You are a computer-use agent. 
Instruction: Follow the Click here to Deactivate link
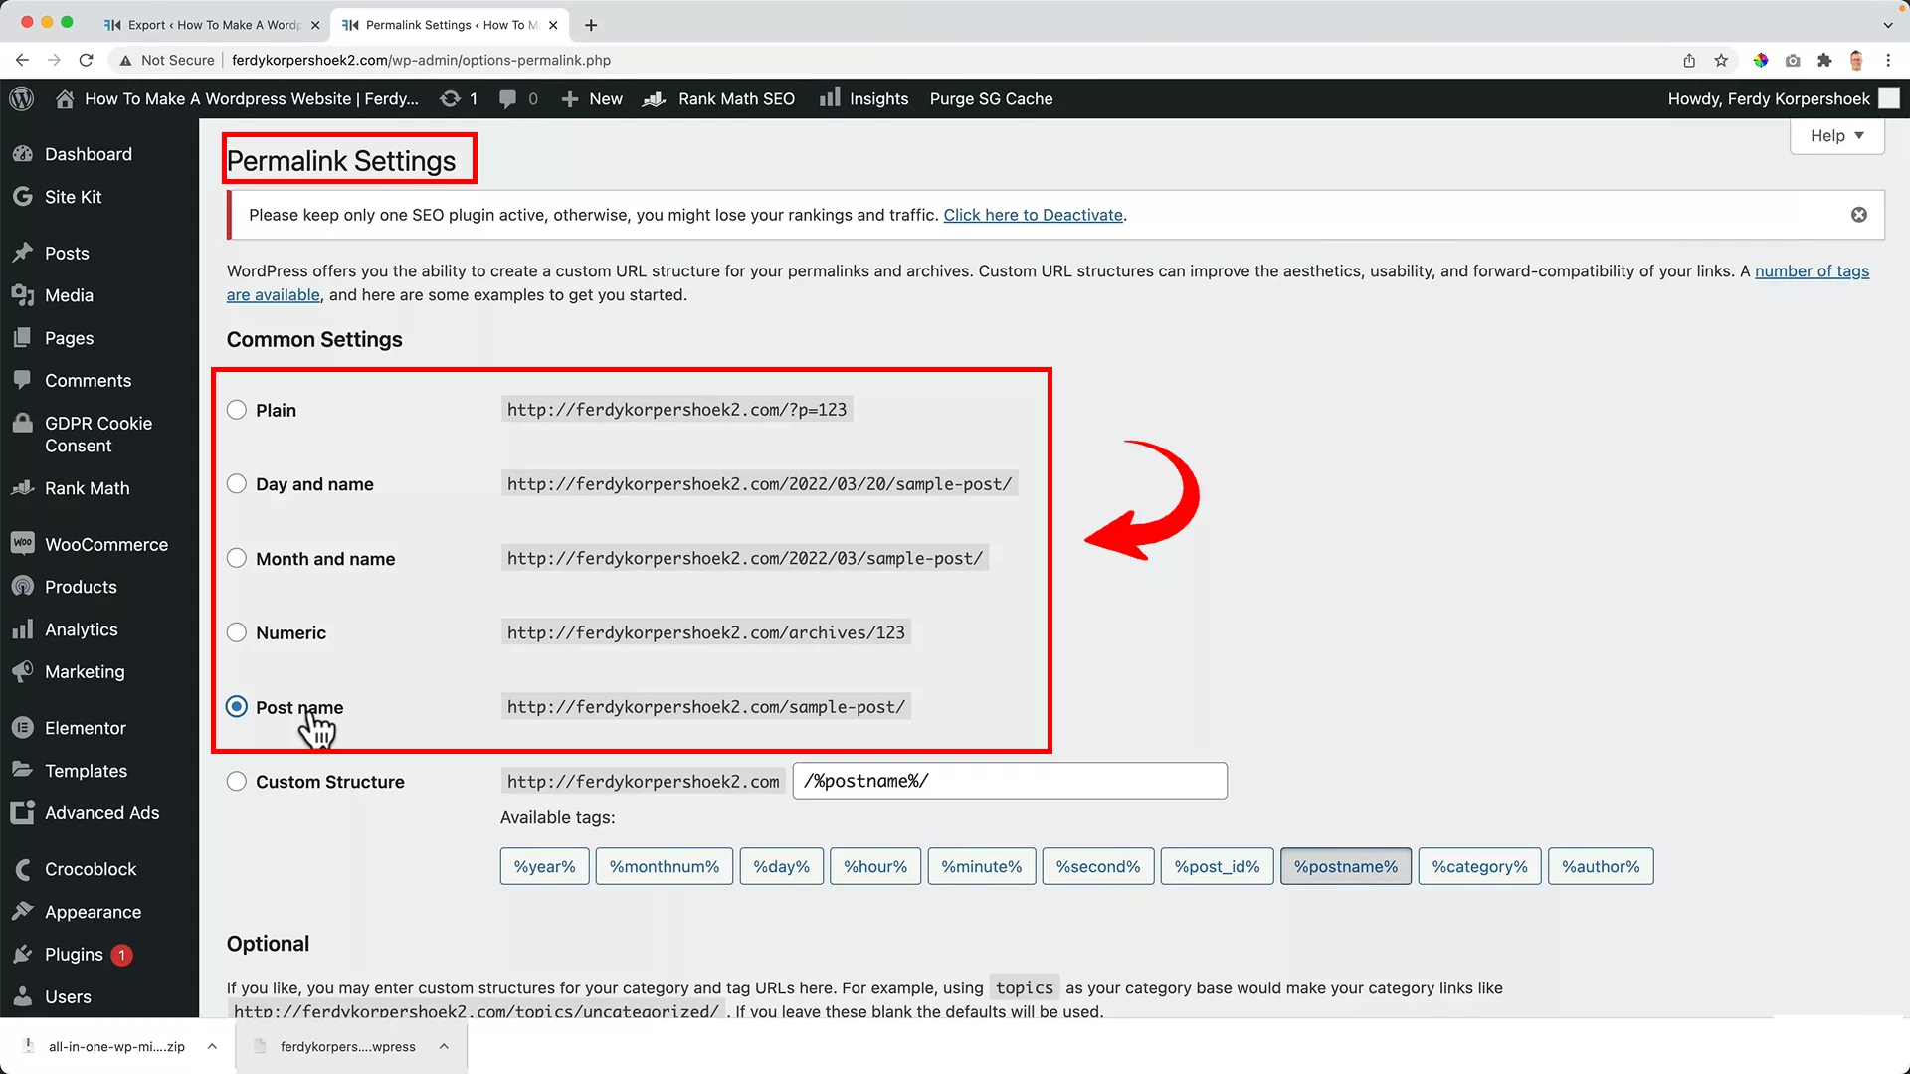1034,214
